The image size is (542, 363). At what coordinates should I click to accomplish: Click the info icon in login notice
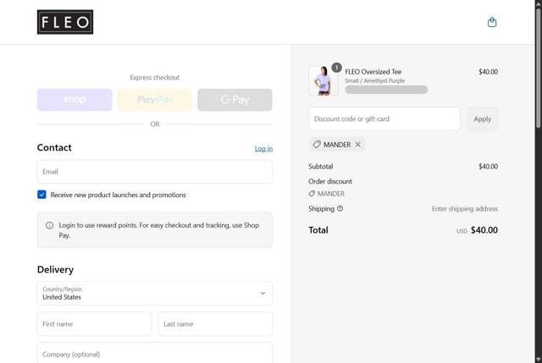(49, 225)
